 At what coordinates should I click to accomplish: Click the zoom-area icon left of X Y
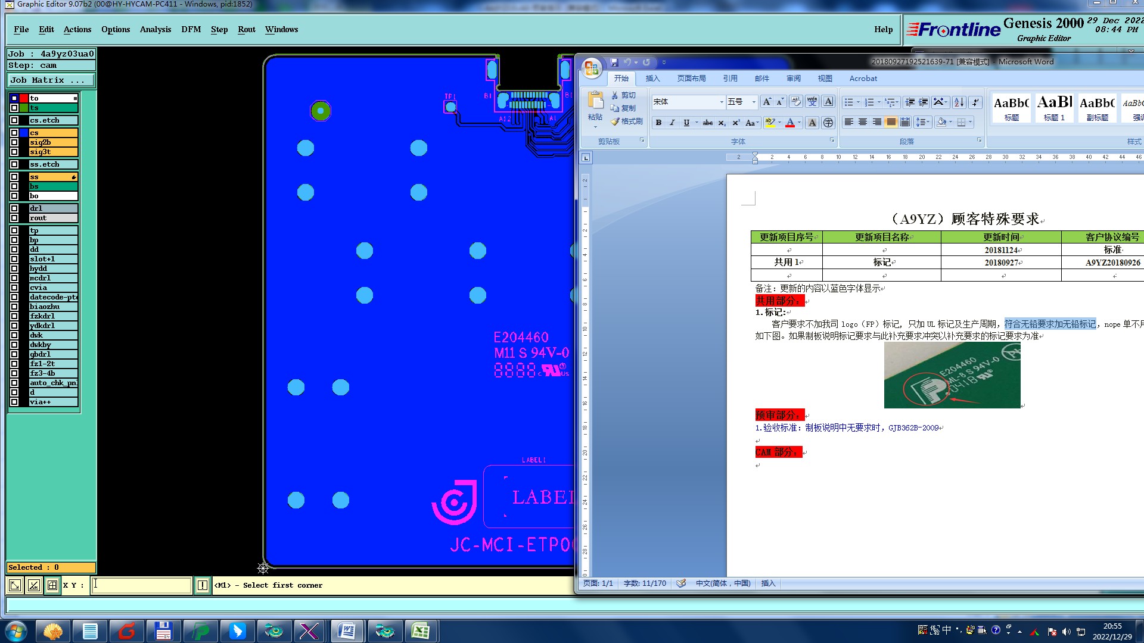[15, 585]
